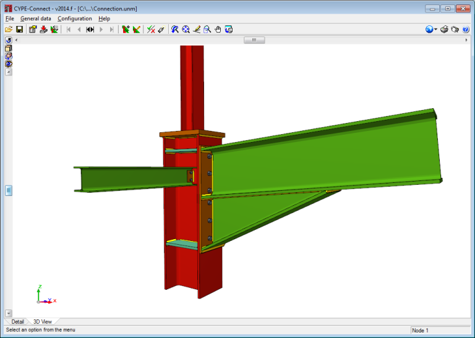Open the dropdown arrow next to the globe
This screenshot has height=338, width=475.
point(435,30)
